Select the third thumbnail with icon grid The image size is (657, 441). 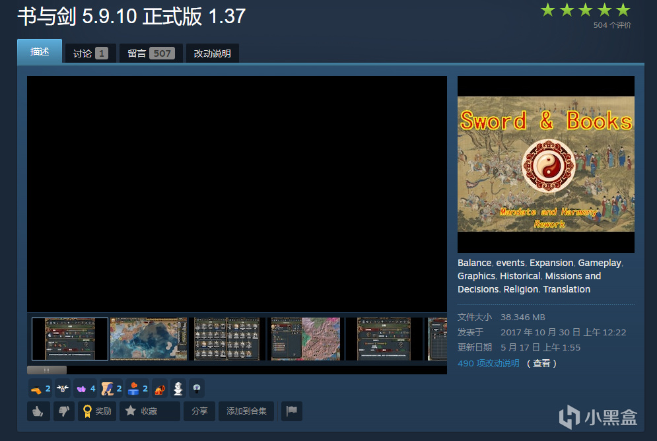226,339
